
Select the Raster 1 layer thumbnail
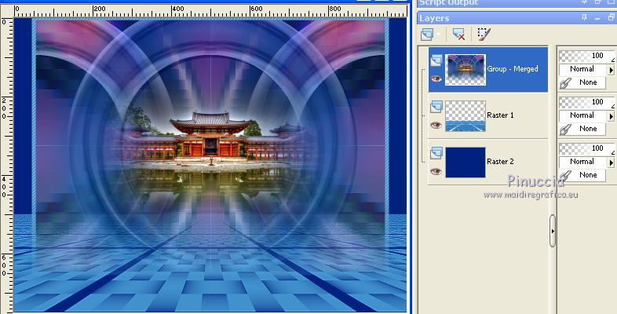point(465,116)
